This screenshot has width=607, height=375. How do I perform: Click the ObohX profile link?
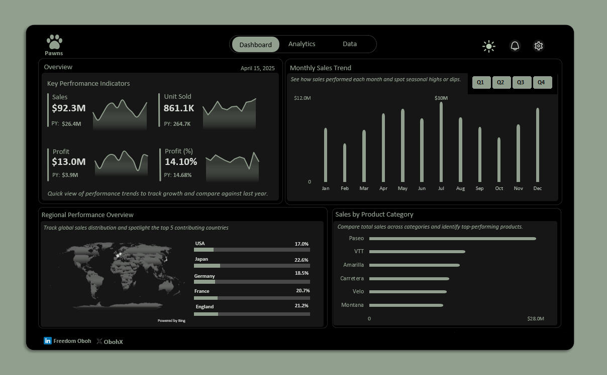(x=114, y=342)
